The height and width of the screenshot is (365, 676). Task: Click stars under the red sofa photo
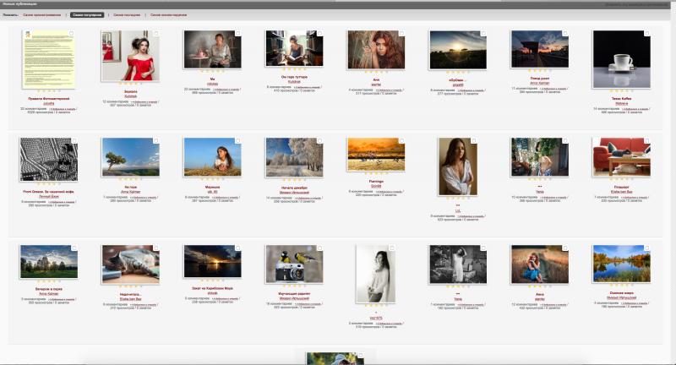[x=621, y=179]
